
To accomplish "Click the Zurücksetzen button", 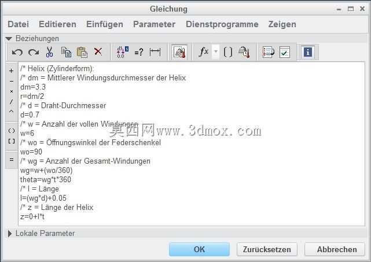I will pos(267,249).
